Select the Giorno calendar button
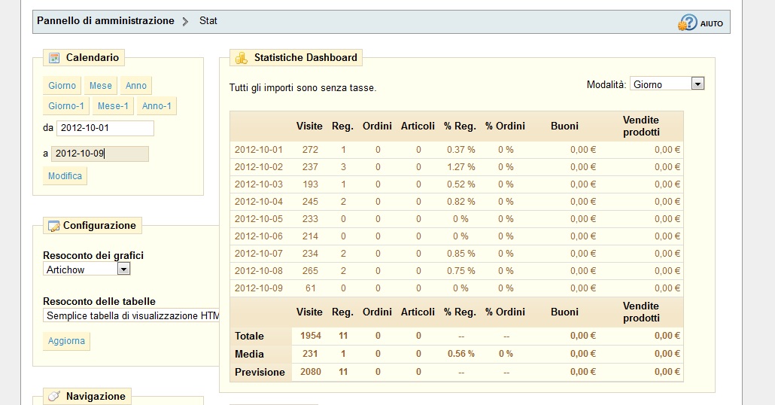This screenshot has width=775, height=405. point(62,86)
